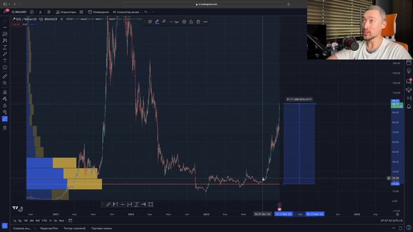Viewport: 413px width, 232px height.
Task: Click the redo arrow in top toolbar
Action: point(153,12)
